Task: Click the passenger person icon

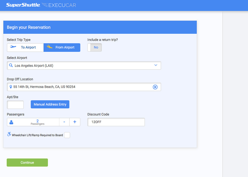Action: click(11, 122)
